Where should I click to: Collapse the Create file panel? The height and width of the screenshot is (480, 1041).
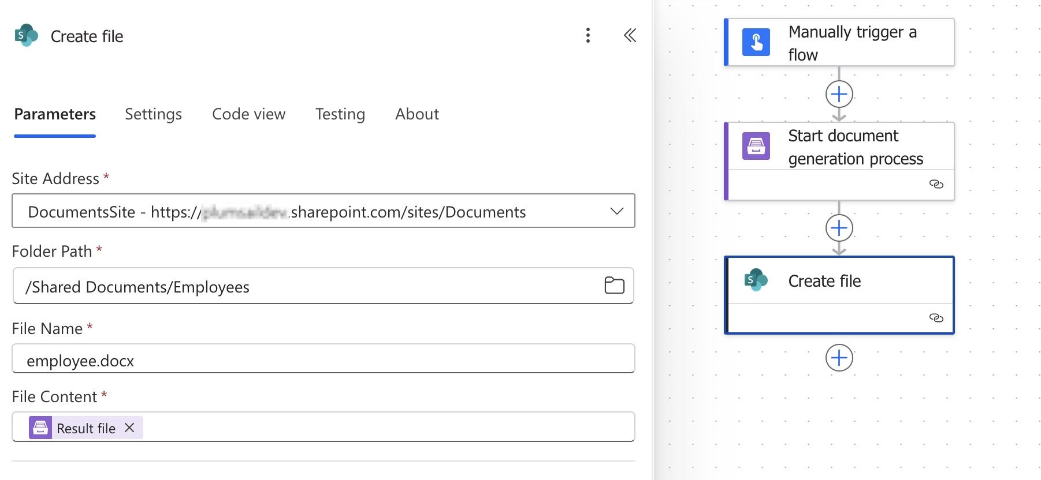630,36
